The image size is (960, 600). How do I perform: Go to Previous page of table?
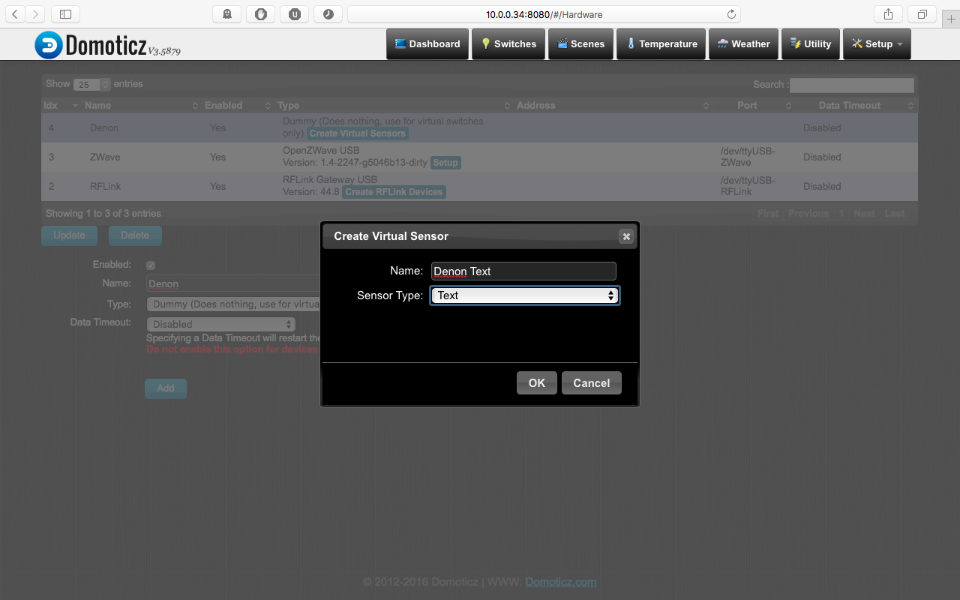pos(808,214)
